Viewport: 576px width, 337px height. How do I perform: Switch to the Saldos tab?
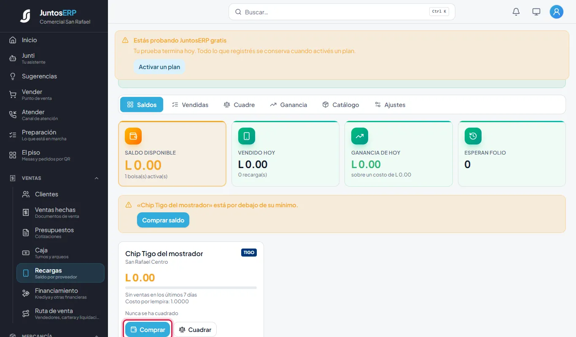tap(141, 104)
